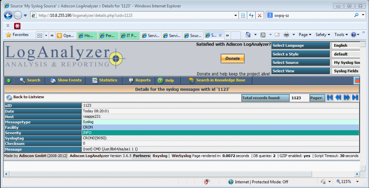Image resolution: width=369 pixels, height=188 pixels.
Task: Open the Quick Tabs grid icon
Action: 40,35
